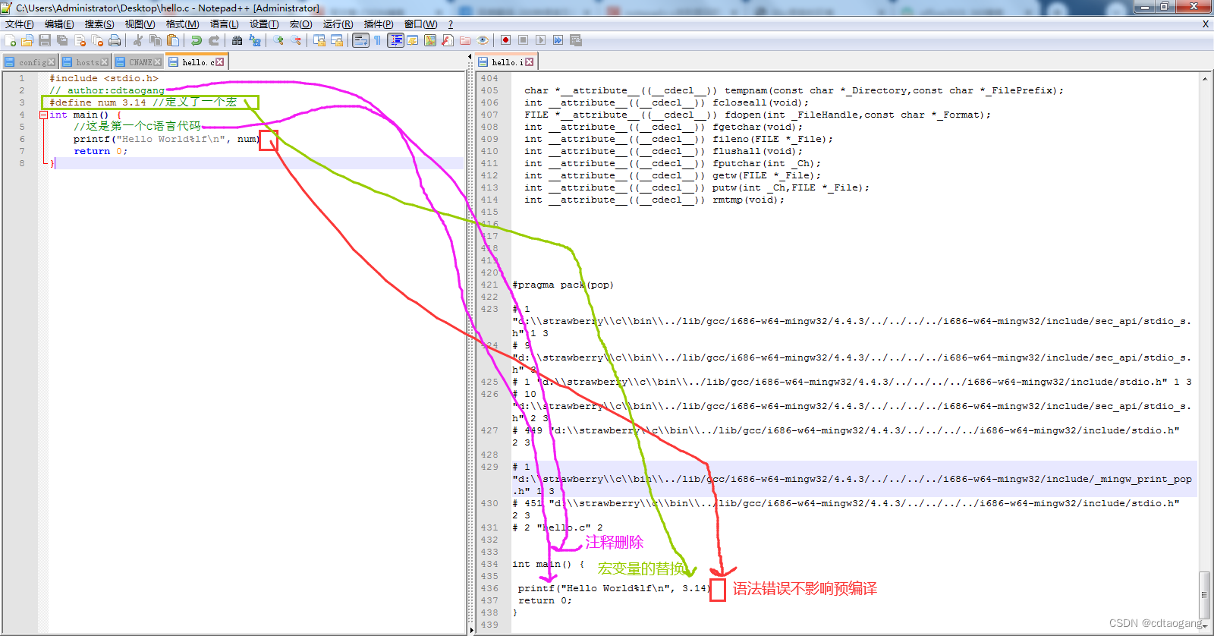
Task: Click the Cut scissors icon
Action: 138,40
